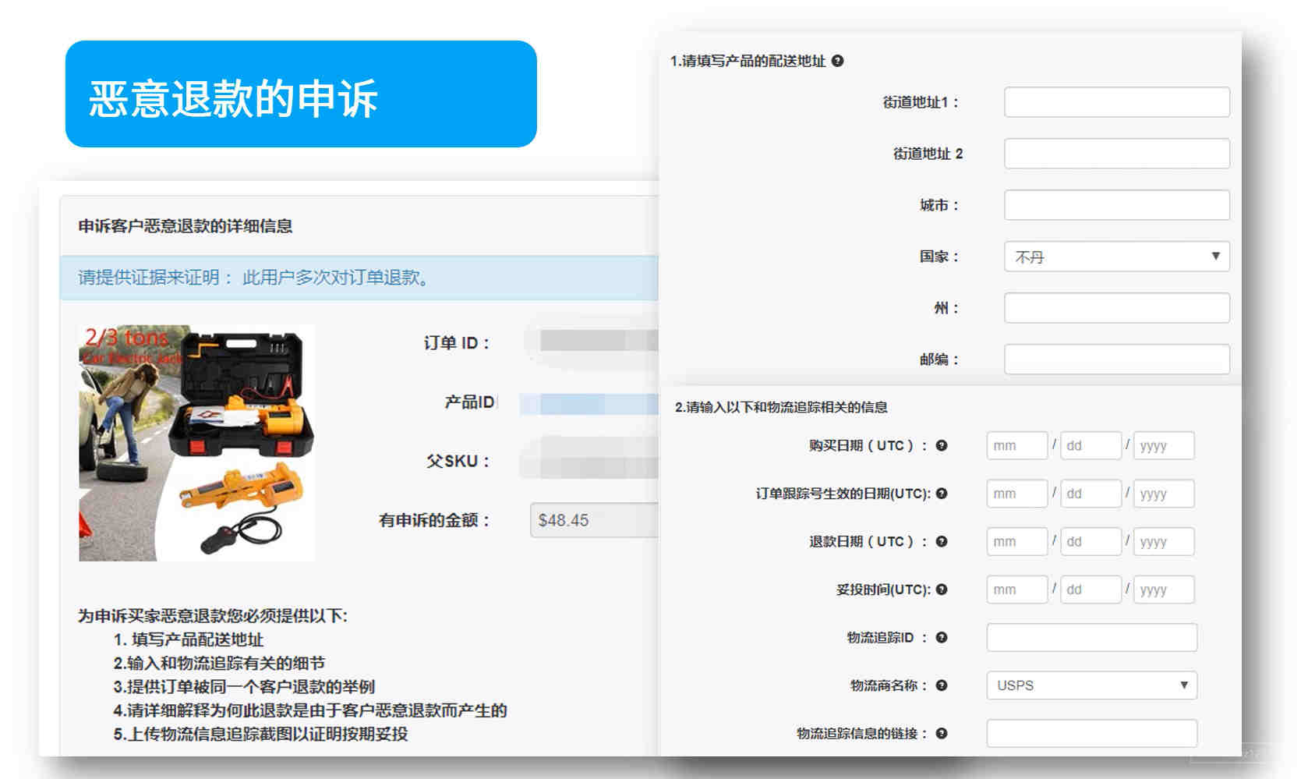The width and height of the screenshot is (1315, 779).
Task: Click the 州 input field
Action: [x=1116, y=308]
